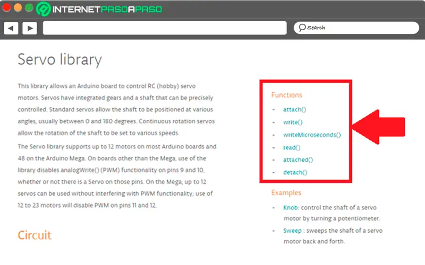
Task: Click the INTERNETPASOAPASO brand text
Action: pos(107,10)
